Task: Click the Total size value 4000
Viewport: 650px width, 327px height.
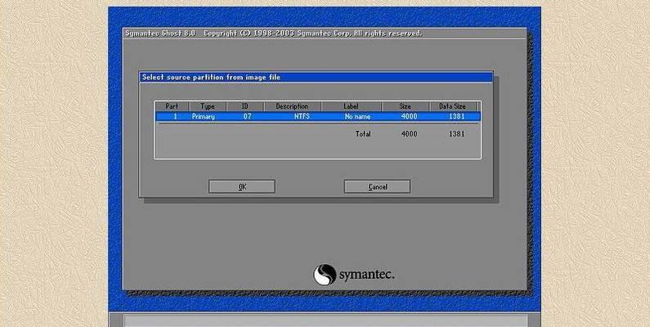Action: [409, 134]
